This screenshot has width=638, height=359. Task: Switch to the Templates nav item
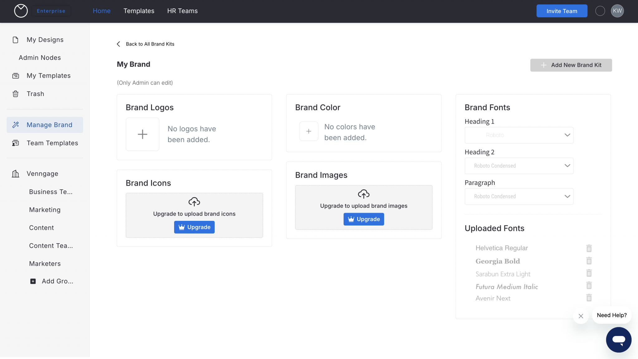(139, 11)
